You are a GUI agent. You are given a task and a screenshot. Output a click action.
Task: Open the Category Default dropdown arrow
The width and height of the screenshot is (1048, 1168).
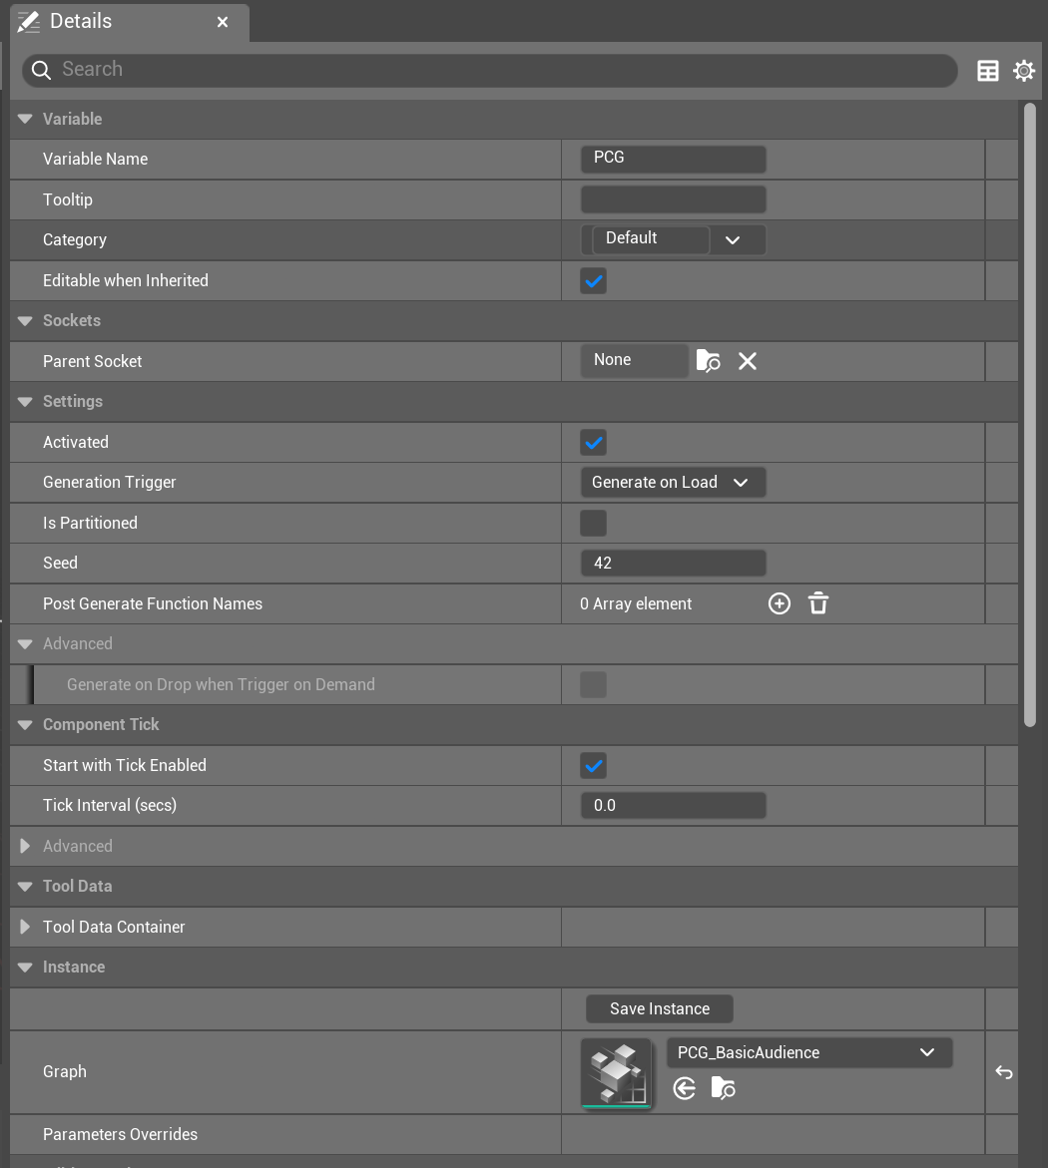tap(733, 239)
